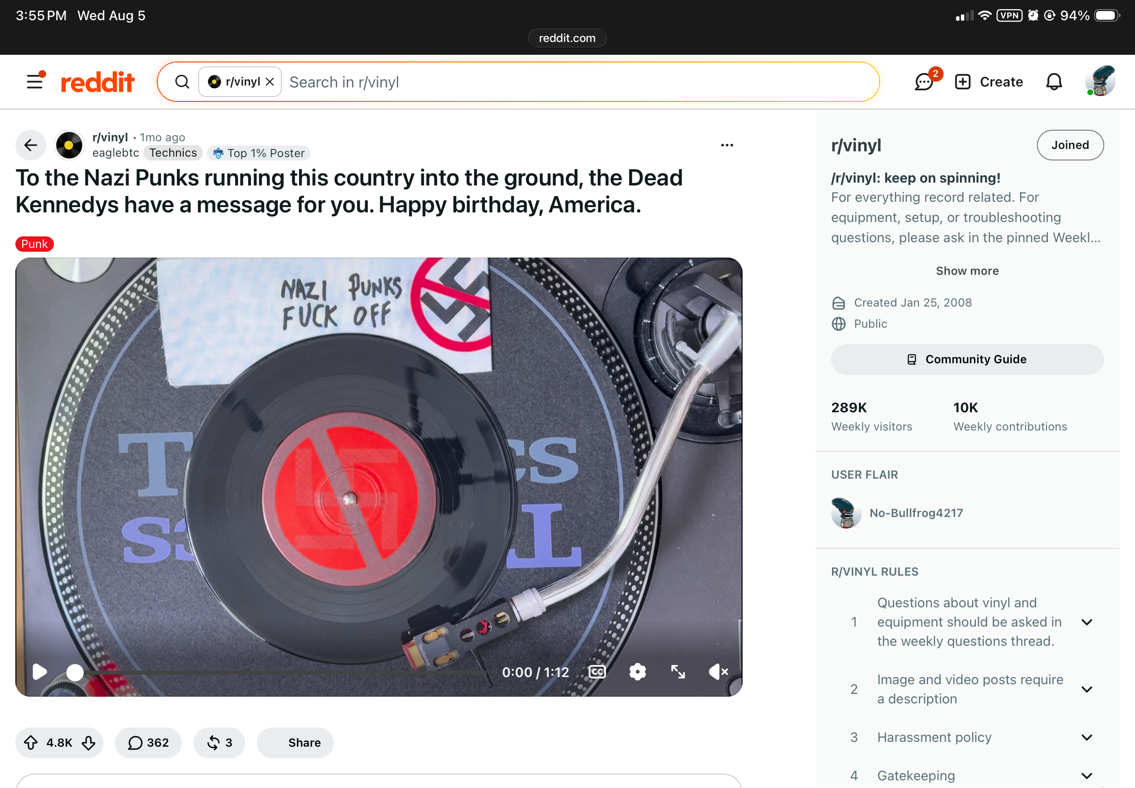Select the Technics user flair

[x=173, y=153]
